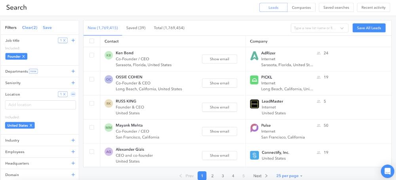Screen dimensions: 396x180
Task: Collapse the Location filter with minus icon
Action: pyautogui.click(x=73, y=94)
